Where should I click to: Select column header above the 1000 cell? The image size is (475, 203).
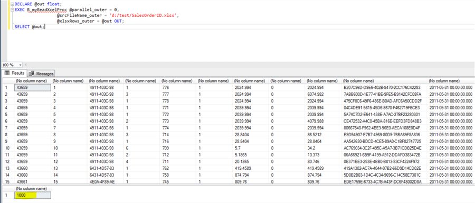(x=32, y=189)
